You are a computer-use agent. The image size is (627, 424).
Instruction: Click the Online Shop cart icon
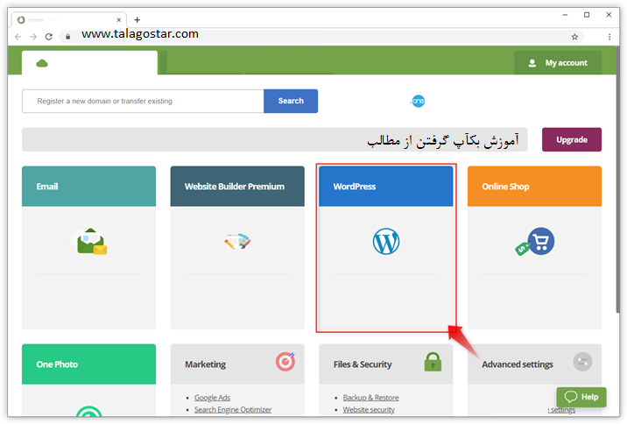(535, 242)
